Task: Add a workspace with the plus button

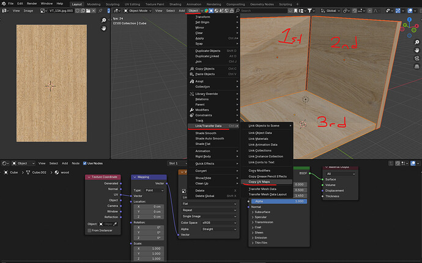Action: coord(297,4)
